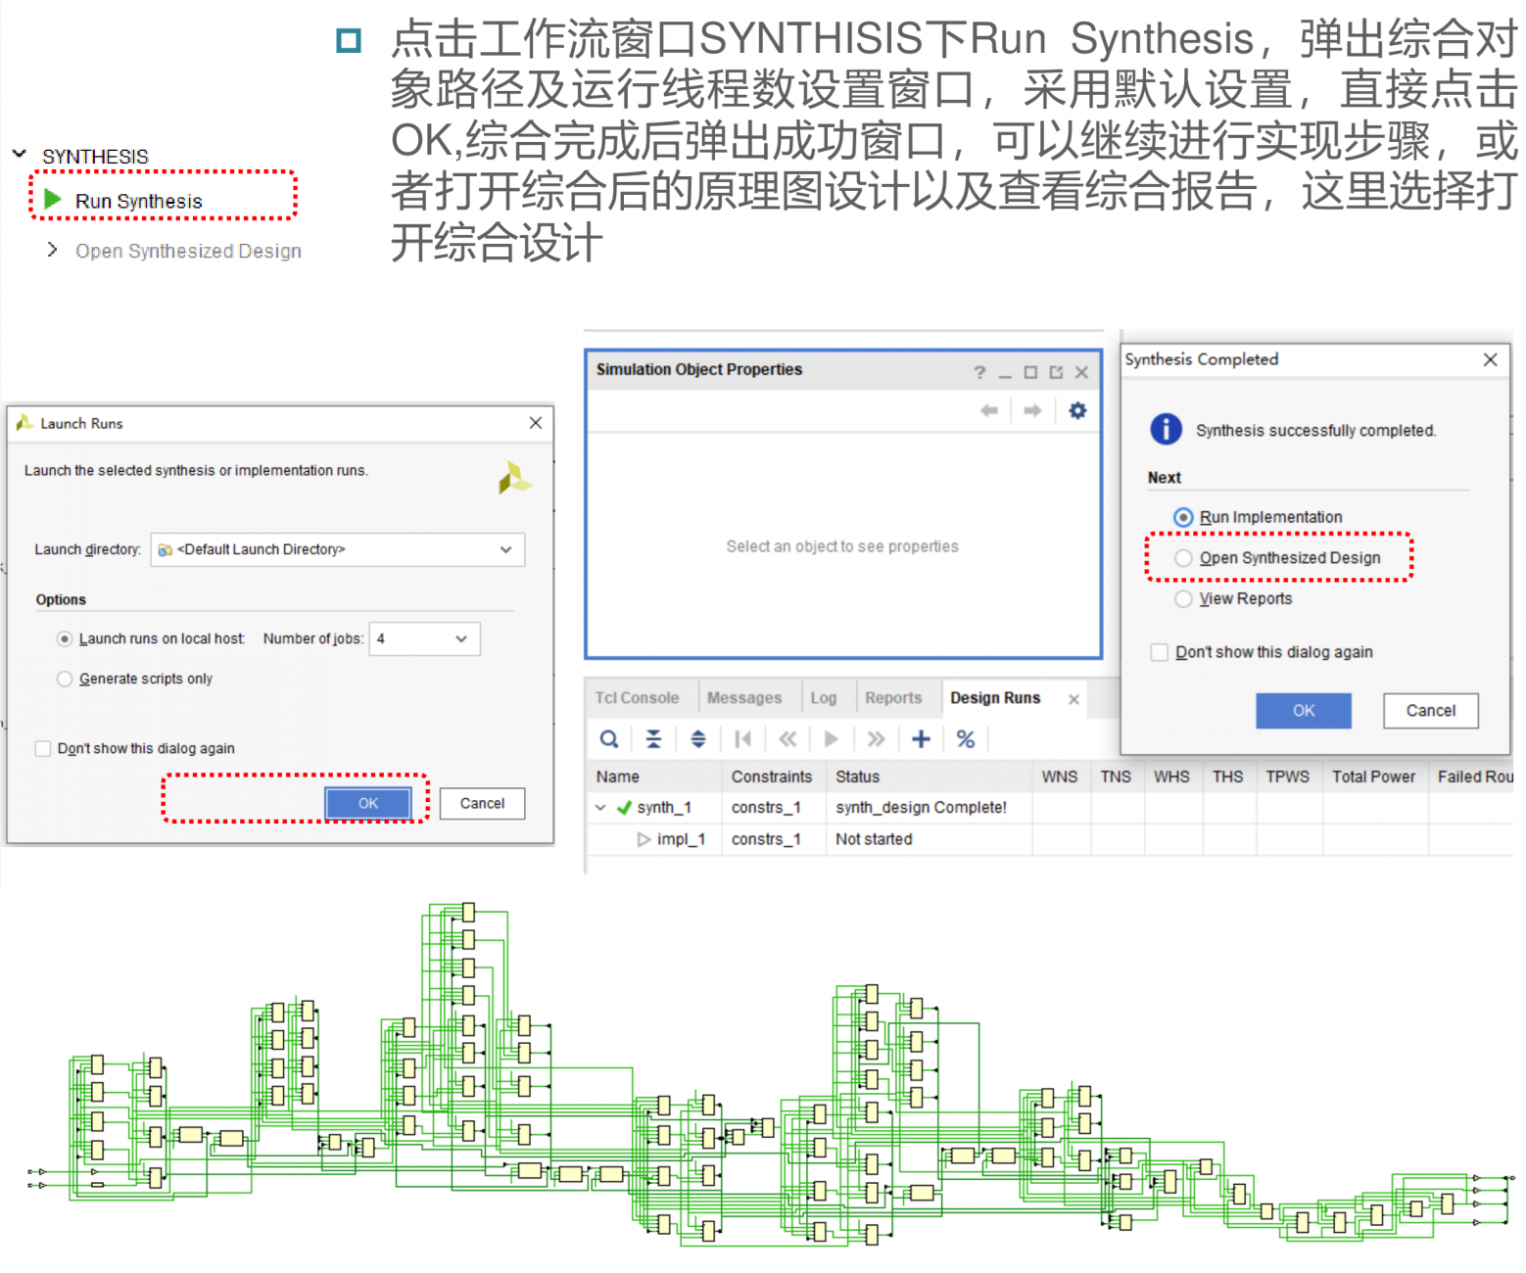The image size is (1526, 1273).
Task: Click OK in the Synthesis Completed dialog
Action: pos(1304,711)
